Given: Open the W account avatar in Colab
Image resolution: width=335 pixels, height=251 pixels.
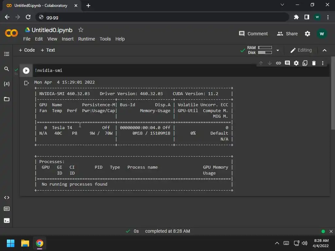Looking at the screenshot, I should point(322,34).
